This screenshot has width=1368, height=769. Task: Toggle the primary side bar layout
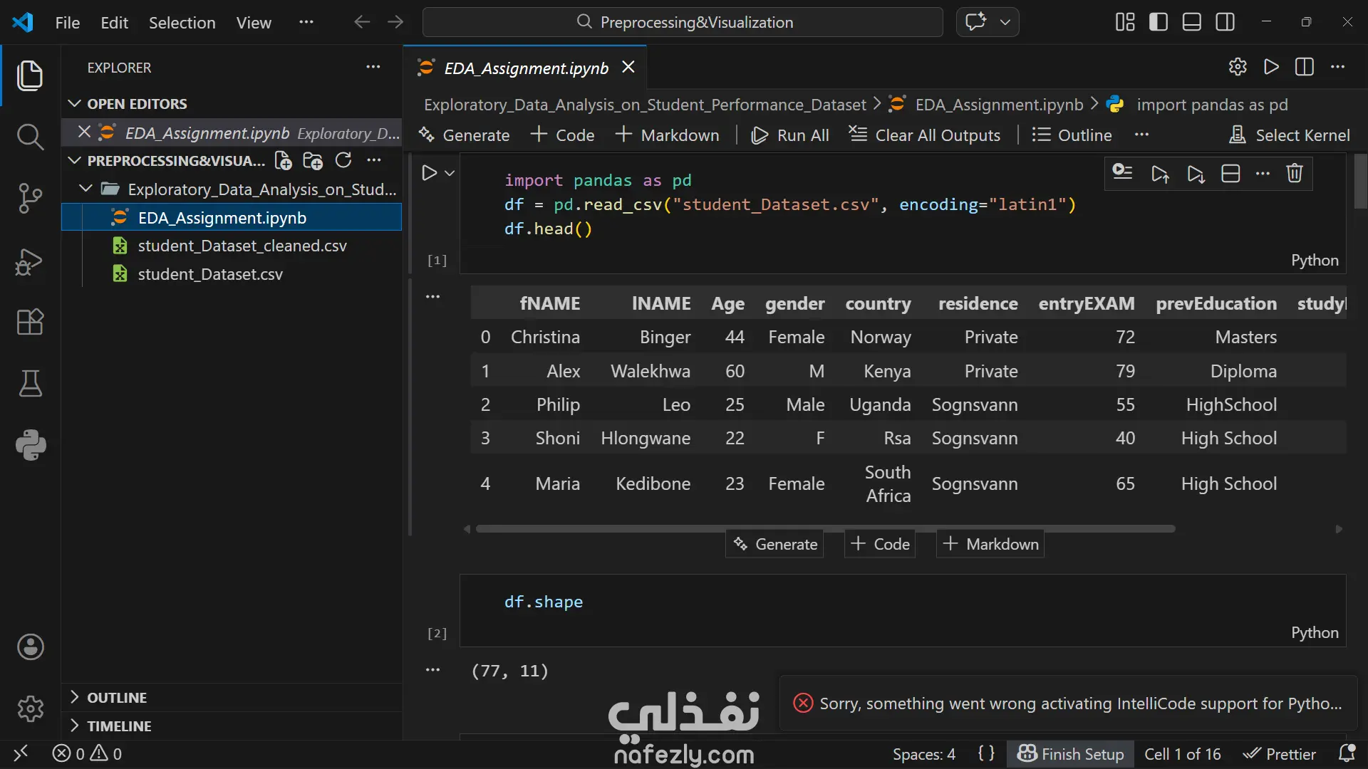1159,22
